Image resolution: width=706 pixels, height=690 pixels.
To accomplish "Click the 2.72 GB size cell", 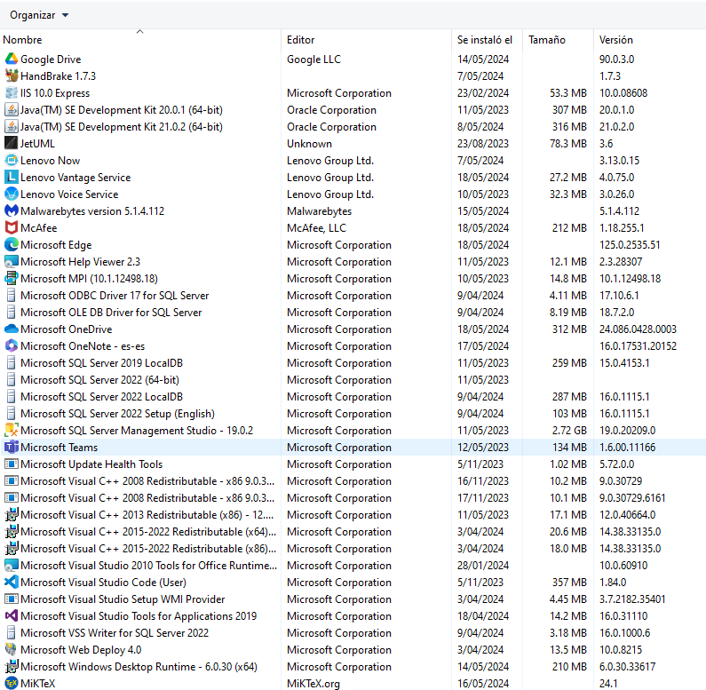I will pos(569,431).
